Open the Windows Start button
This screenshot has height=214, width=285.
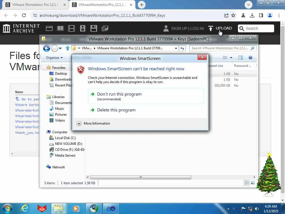[x=7, y=208]
